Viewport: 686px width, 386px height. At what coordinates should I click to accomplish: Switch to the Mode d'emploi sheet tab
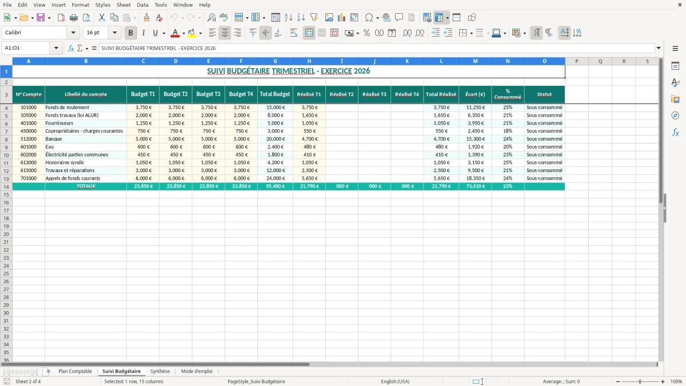coord(197,372)
